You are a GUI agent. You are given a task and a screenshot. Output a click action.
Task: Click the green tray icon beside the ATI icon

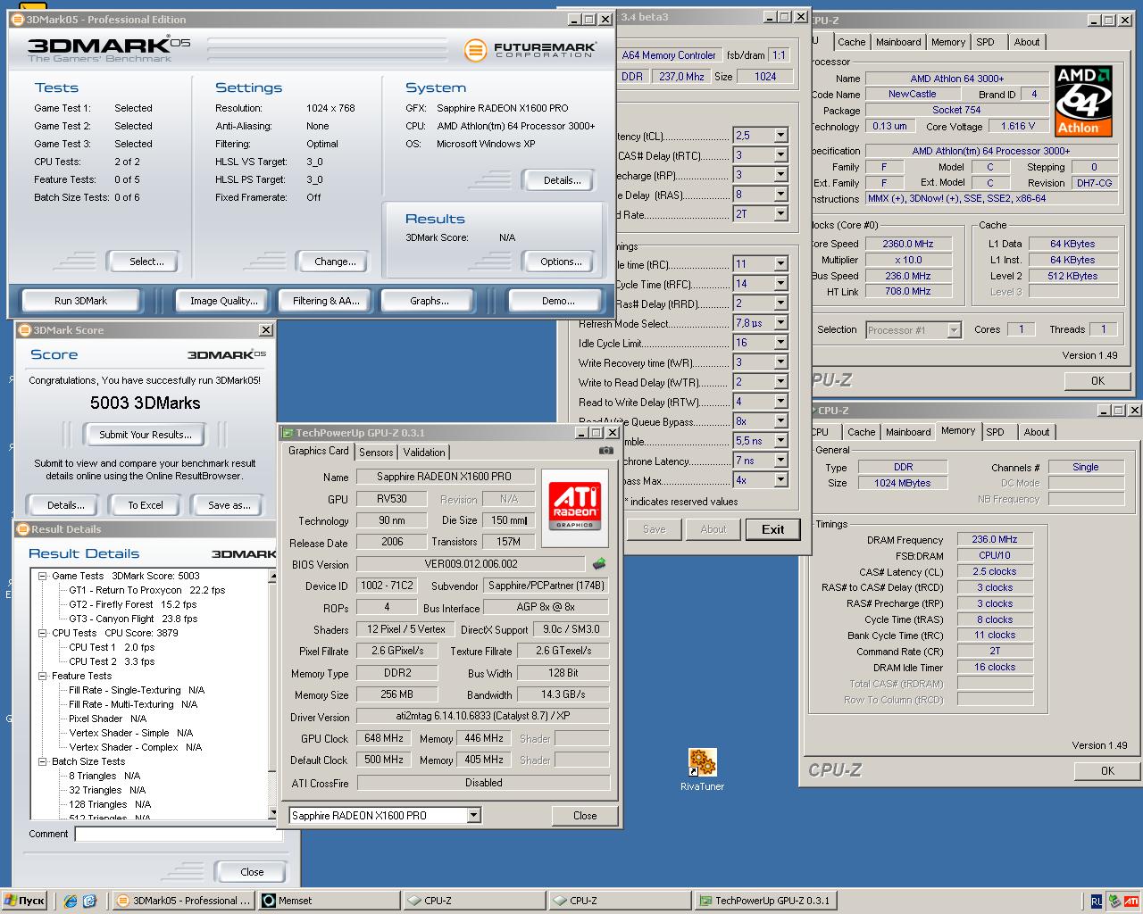1114,902
